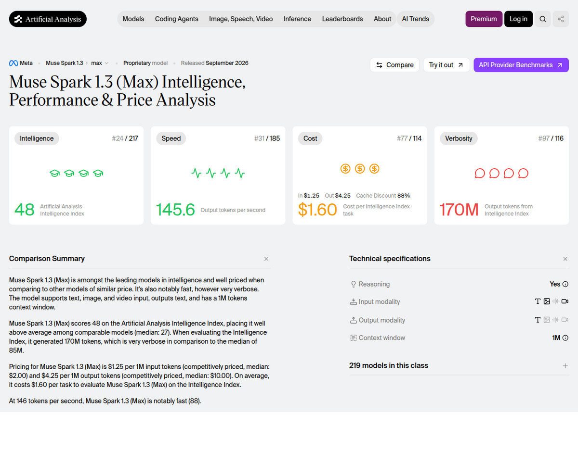
Task: Click the graduation cap icons in Intelligence card
Action: (x=77, y=173)
